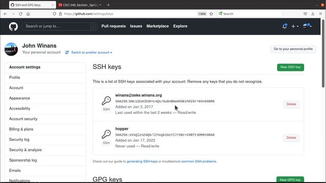This screenshot has height=183, width=326.
Task: Switch to the CSCI 340 tab
Action: coord(80,5)
